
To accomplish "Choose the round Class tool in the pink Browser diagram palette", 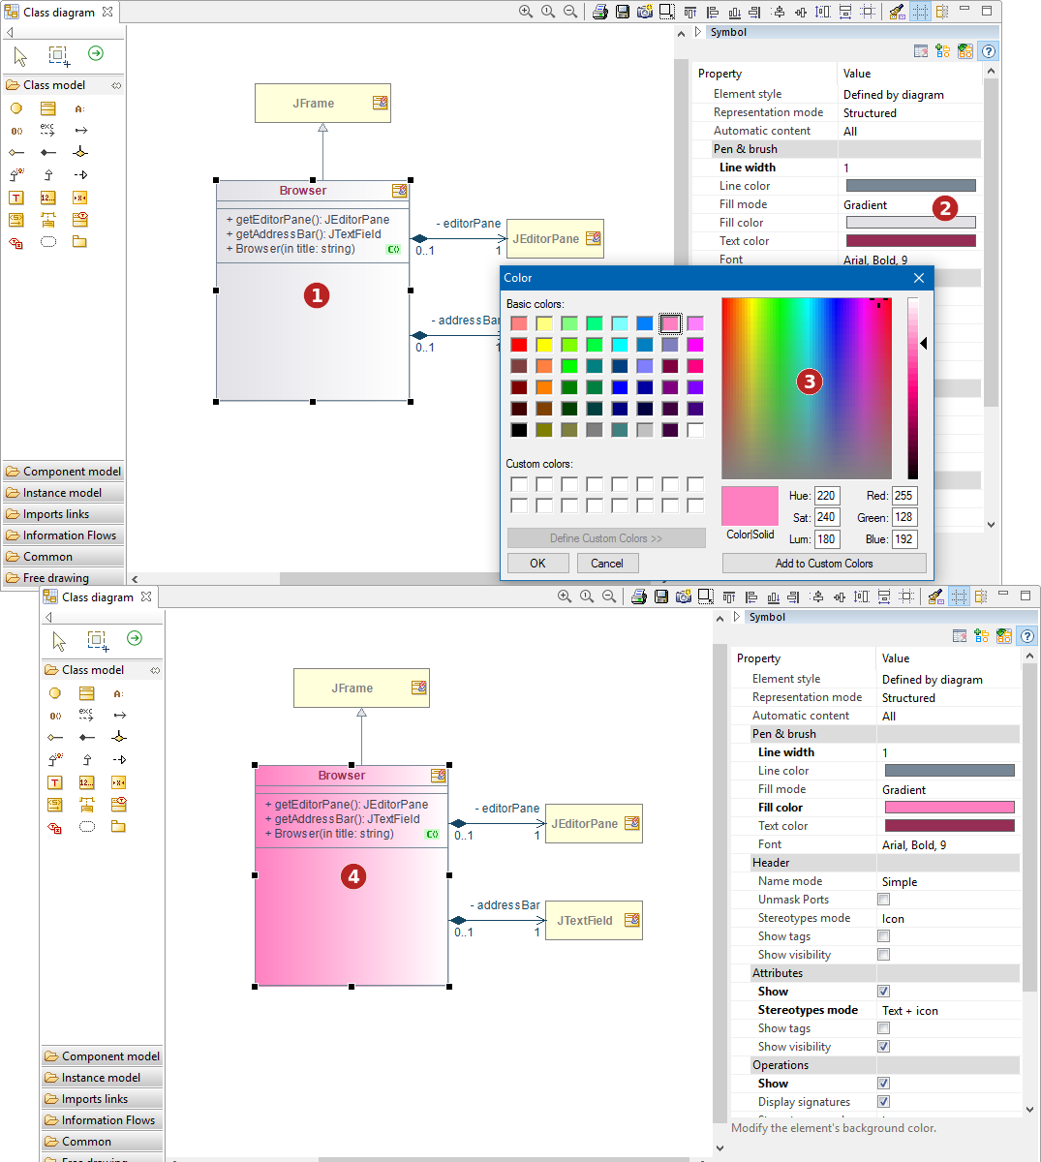I will (x=55, y=693).
